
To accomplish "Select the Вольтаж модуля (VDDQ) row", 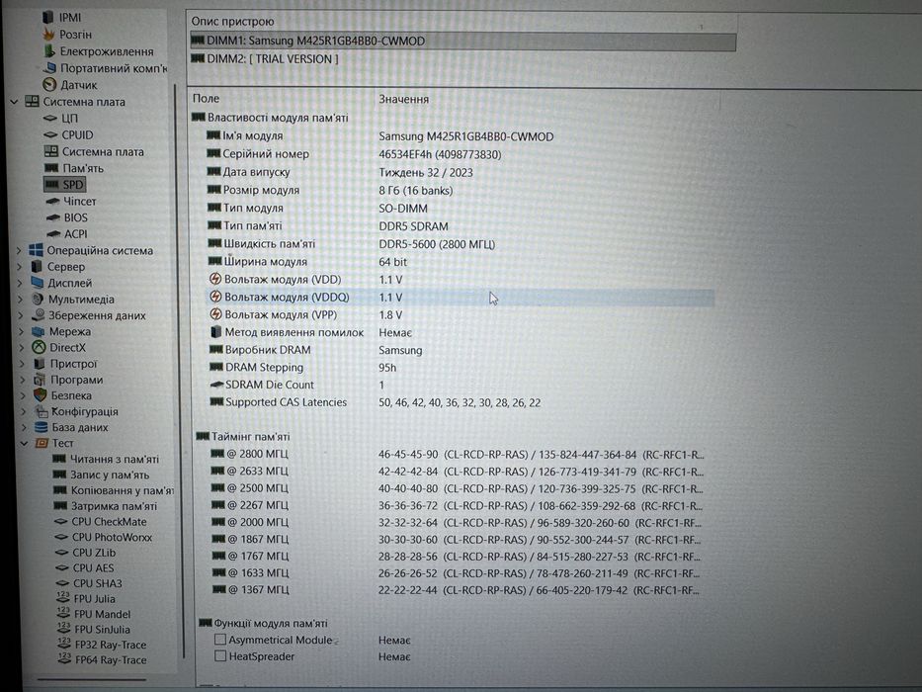I will pos(460,298).
